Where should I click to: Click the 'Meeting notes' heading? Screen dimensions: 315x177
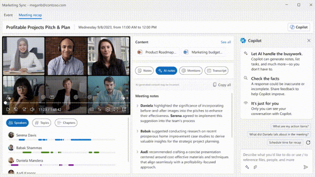click(147, 96)
